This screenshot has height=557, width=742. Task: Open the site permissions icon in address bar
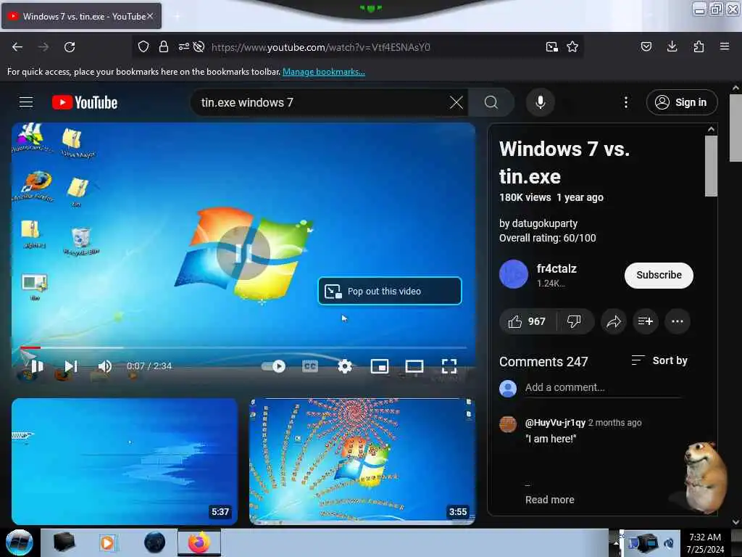coord(183,46)
